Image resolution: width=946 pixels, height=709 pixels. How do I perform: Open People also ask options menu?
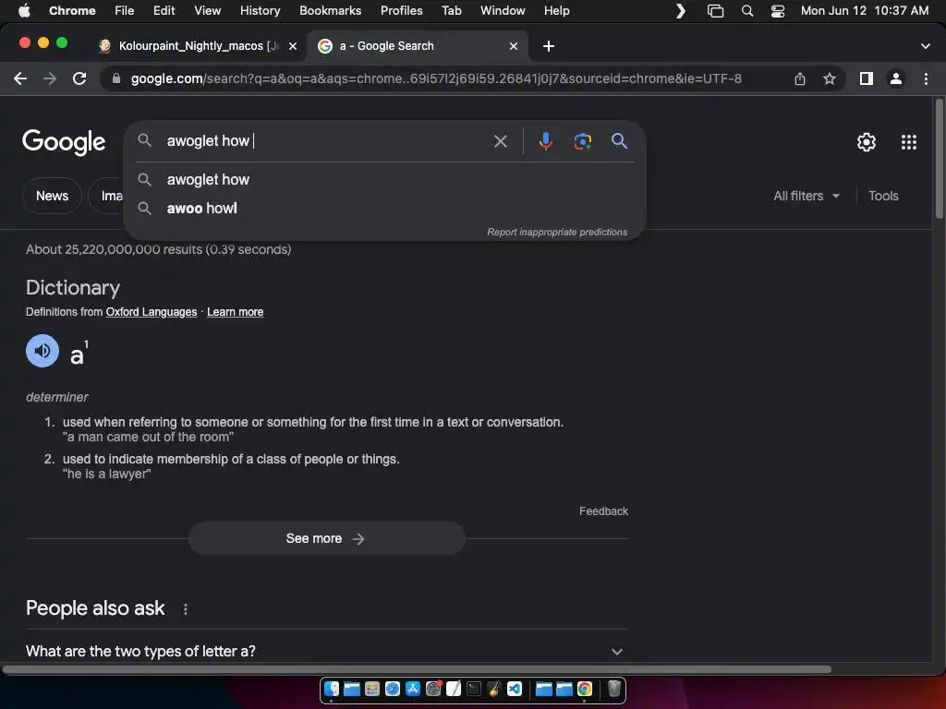click(x=186, y=609)
